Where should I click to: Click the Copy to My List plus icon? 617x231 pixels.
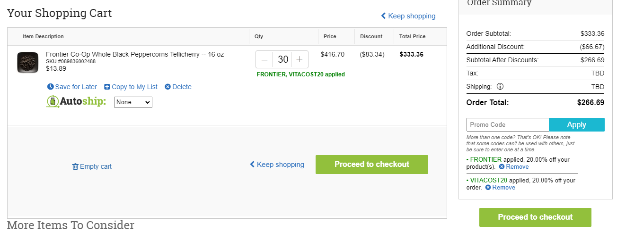tap(107, 87)
